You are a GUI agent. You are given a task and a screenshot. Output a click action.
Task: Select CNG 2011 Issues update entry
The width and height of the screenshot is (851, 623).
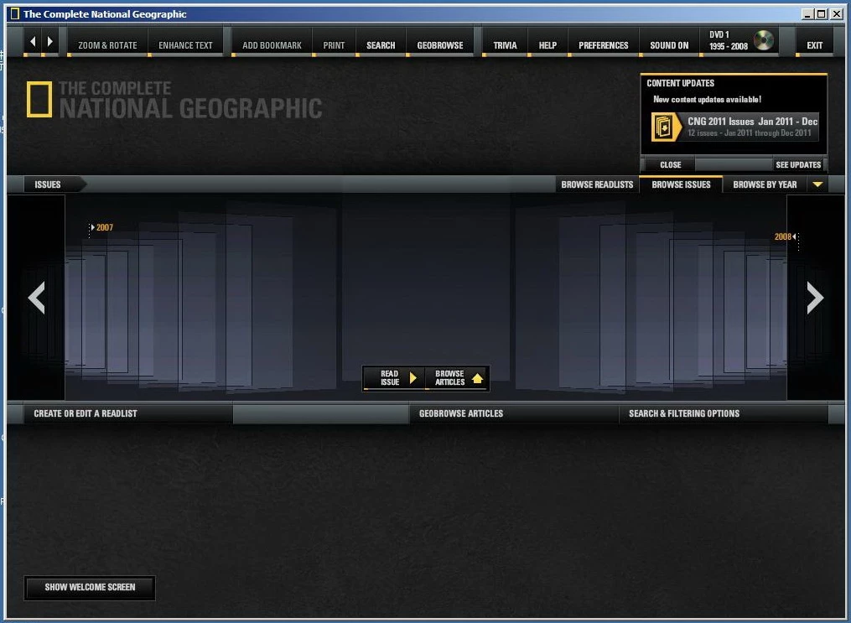(735, 127)
